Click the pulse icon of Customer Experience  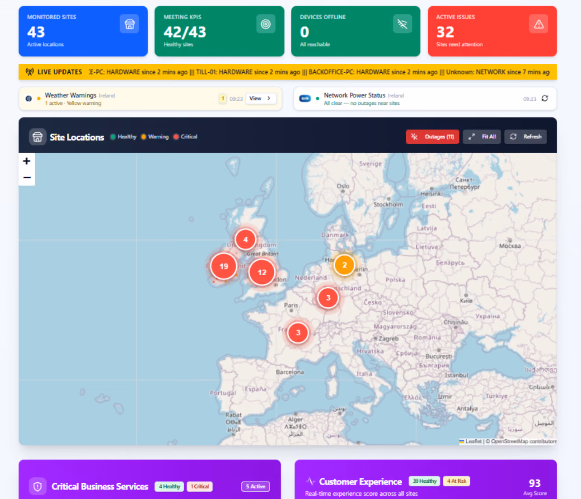click(310, 481)
